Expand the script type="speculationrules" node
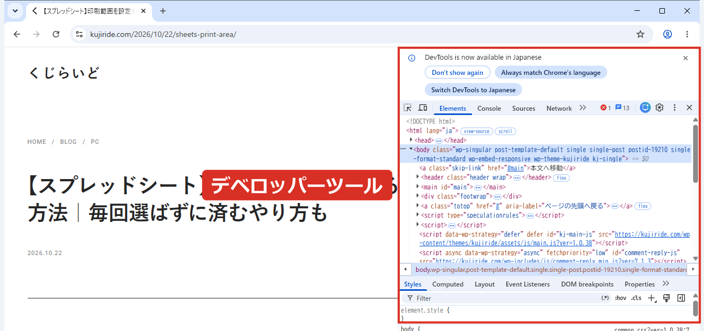 pyautogui.click(x=417, y=215)
